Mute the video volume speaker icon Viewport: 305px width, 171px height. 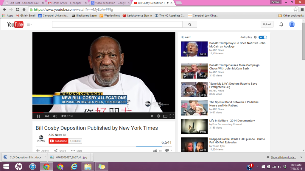[x=55, y=116]
